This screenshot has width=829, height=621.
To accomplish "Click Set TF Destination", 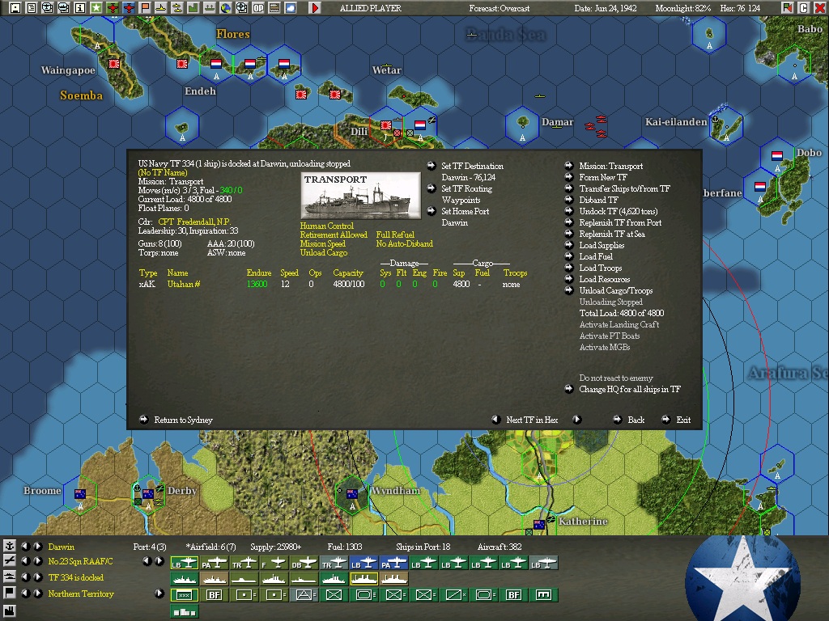I will [472, 166].
